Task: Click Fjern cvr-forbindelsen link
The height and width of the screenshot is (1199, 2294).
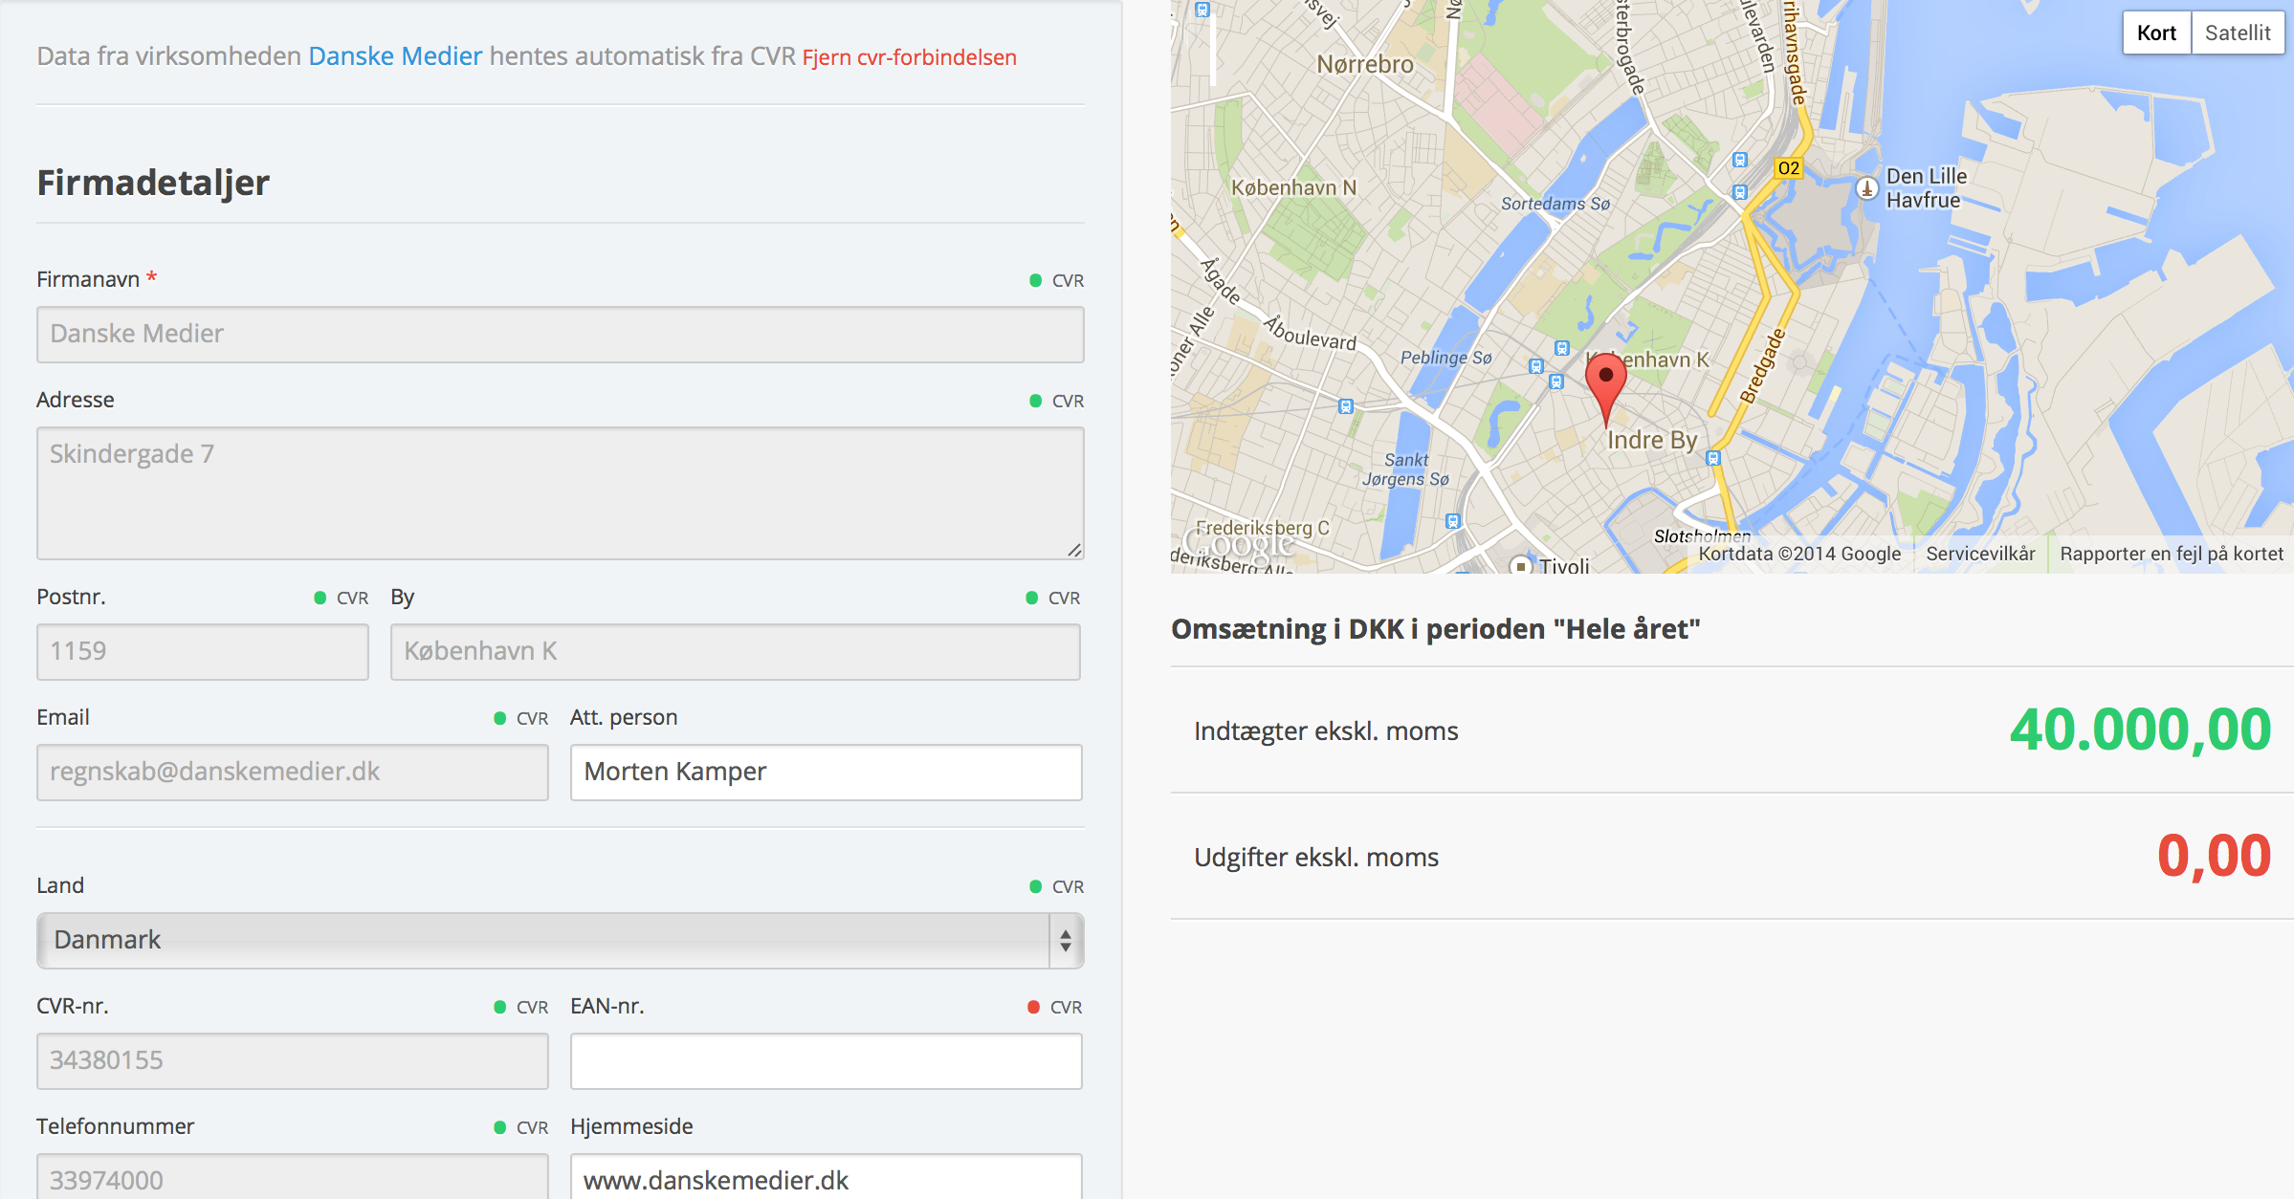Action: point(909,57)
